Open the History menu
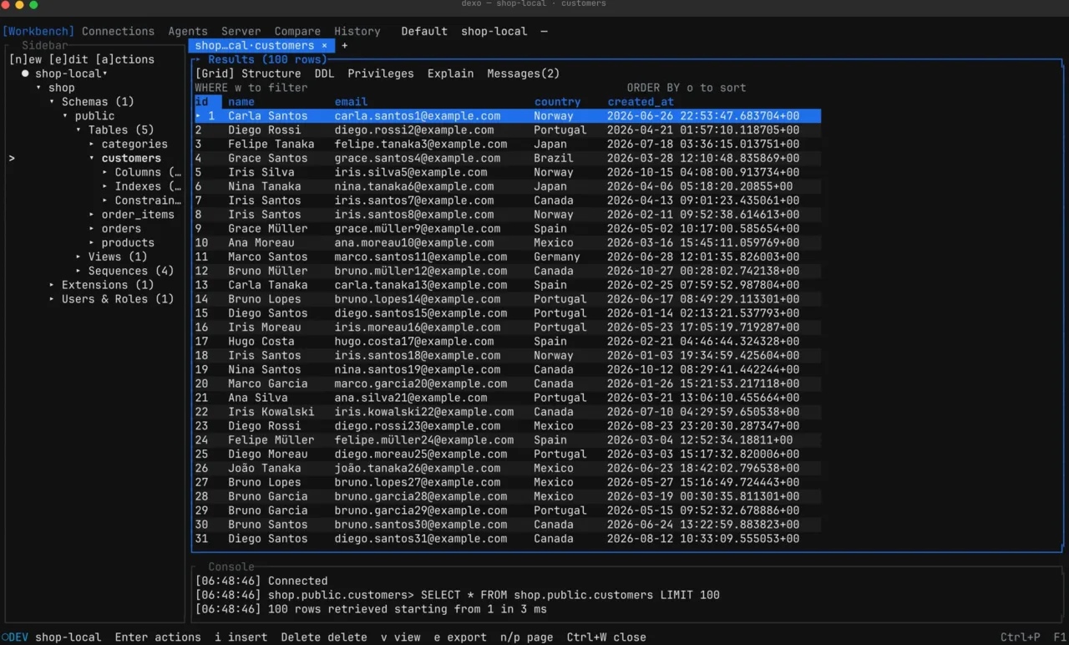Screen dimensions: 1069x645 [357, 32]
